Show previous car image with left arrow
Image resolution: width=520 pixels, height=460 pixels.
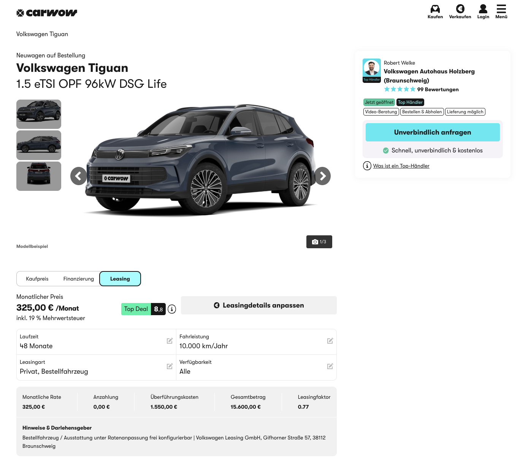[79, 176]
